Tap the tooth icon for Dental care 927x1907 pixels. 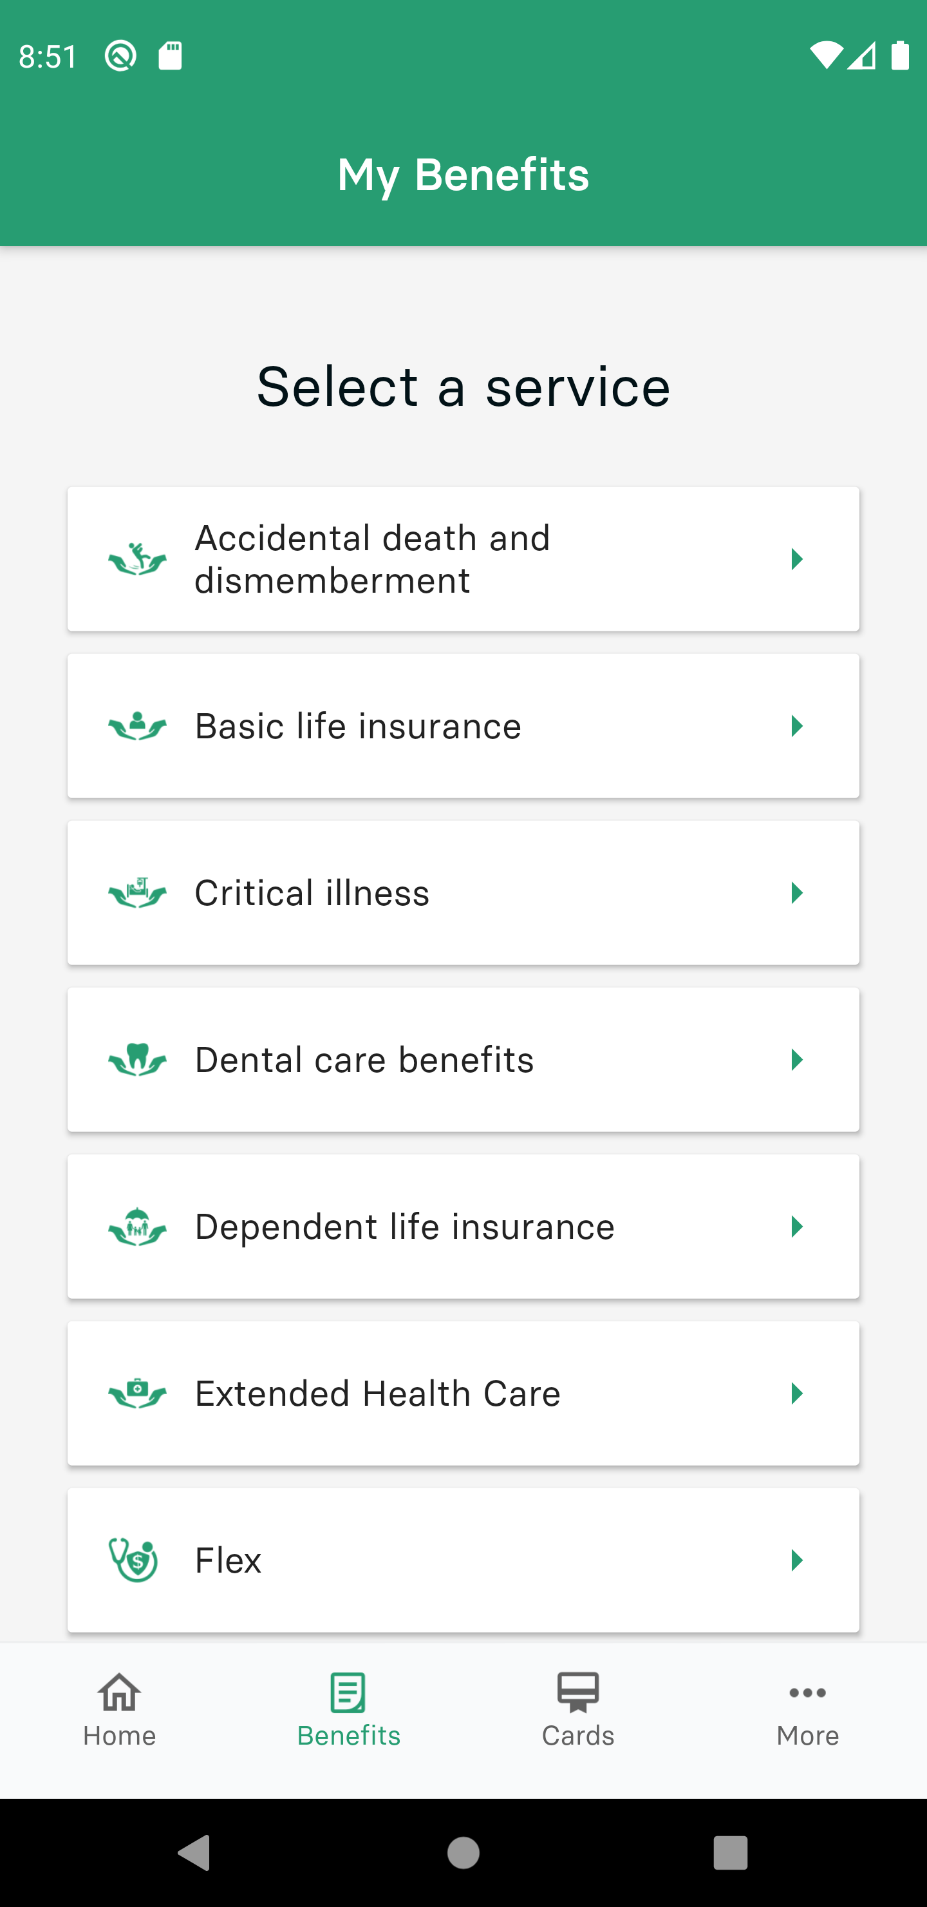click(x=138, y=1059)
